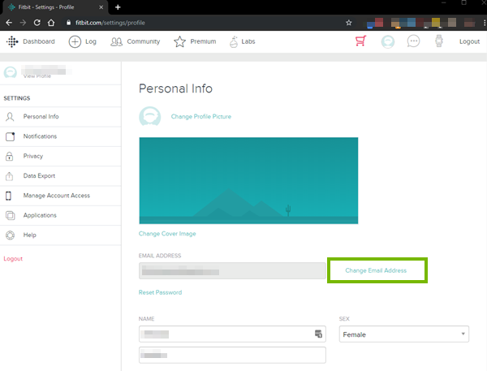Open the Log plus icon
Screen dimensions: 487x371
[75, 41]
